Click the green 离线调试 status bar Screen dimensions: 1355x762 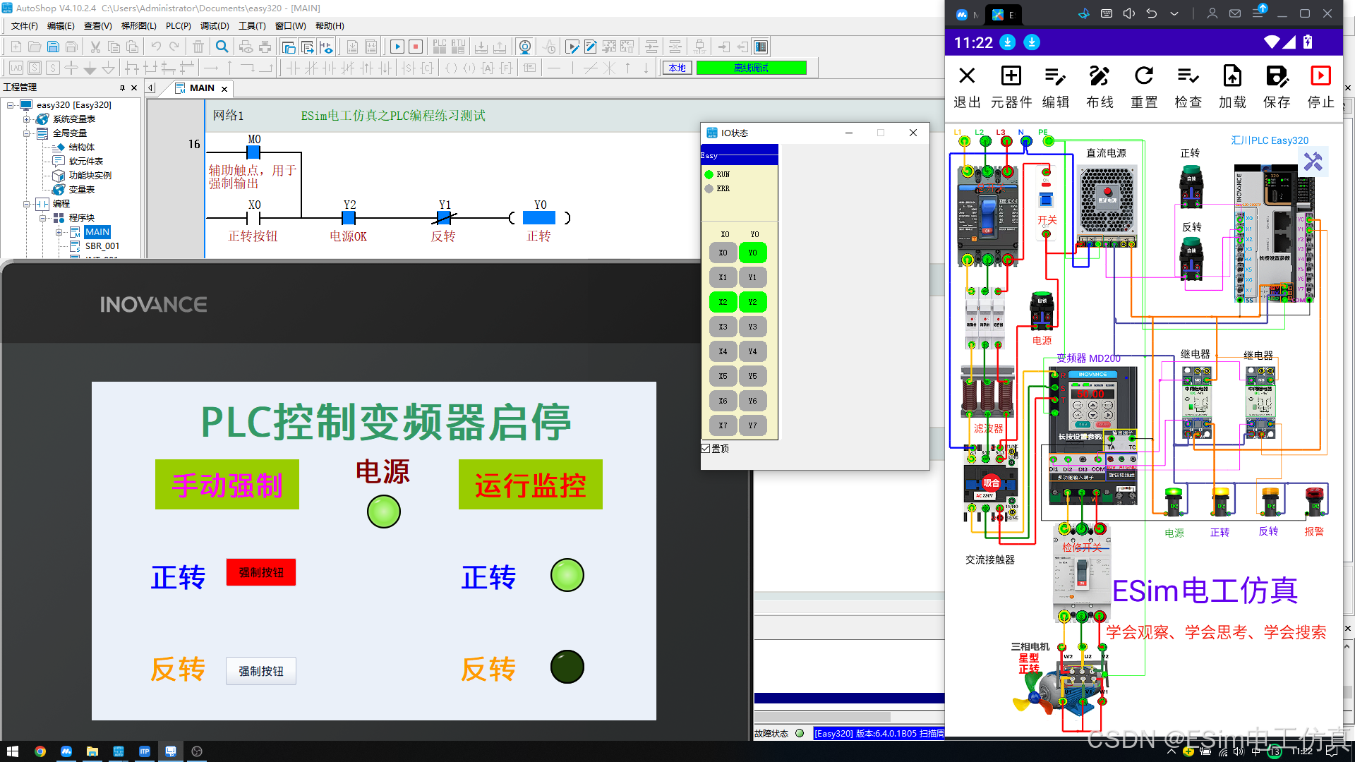(752, 68)
